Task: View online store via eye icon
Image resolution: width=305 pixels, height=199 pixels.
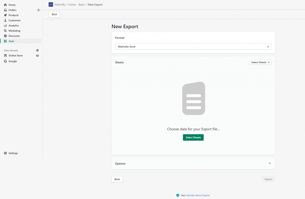Action: click(x=37, y=55)
